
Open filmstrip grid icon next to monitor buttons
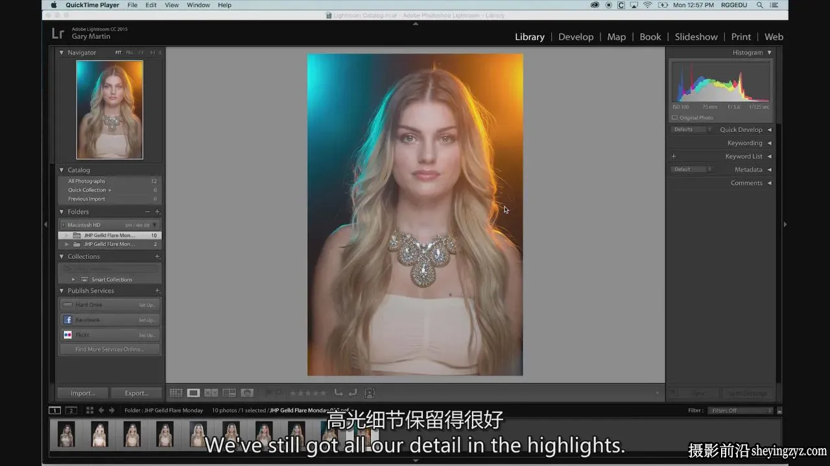point(89,410)
